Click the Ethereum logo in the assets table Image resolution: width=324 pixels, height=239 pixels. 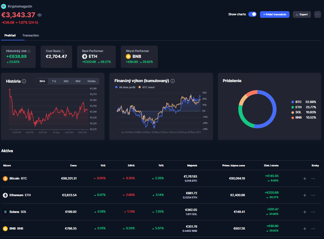5,195
